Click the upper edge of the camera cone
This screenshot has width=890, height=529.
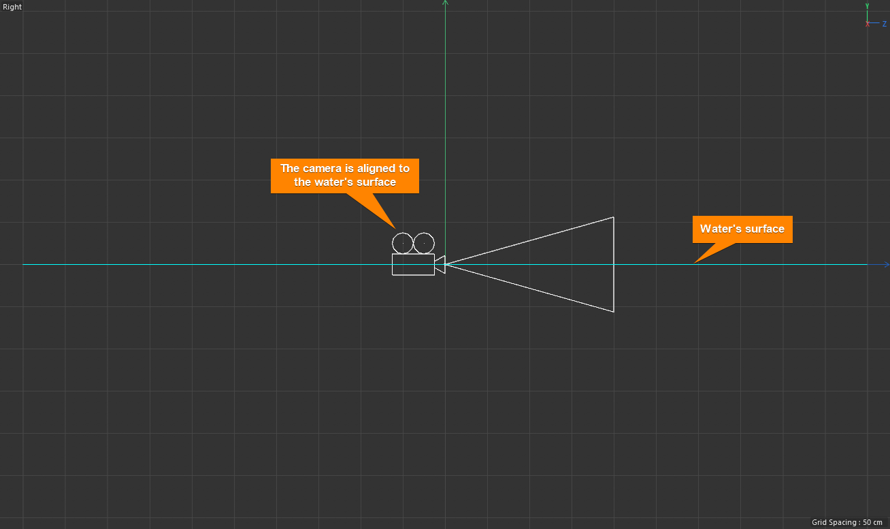point(531,240)
